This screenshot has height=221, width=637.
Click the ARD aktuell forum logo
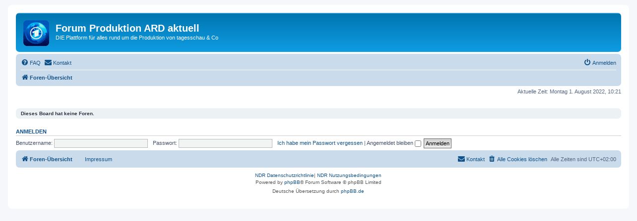[36, 33]
